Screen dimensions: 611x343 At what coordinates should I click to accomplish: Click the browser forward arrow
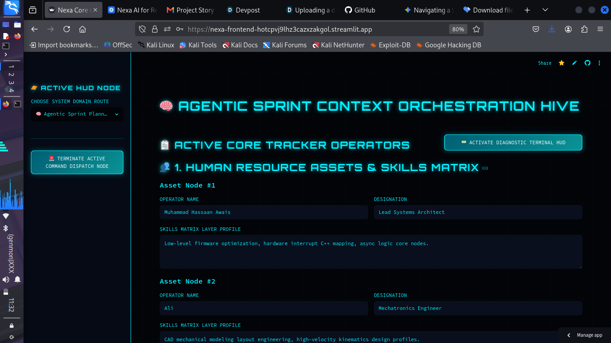(51, 29)
